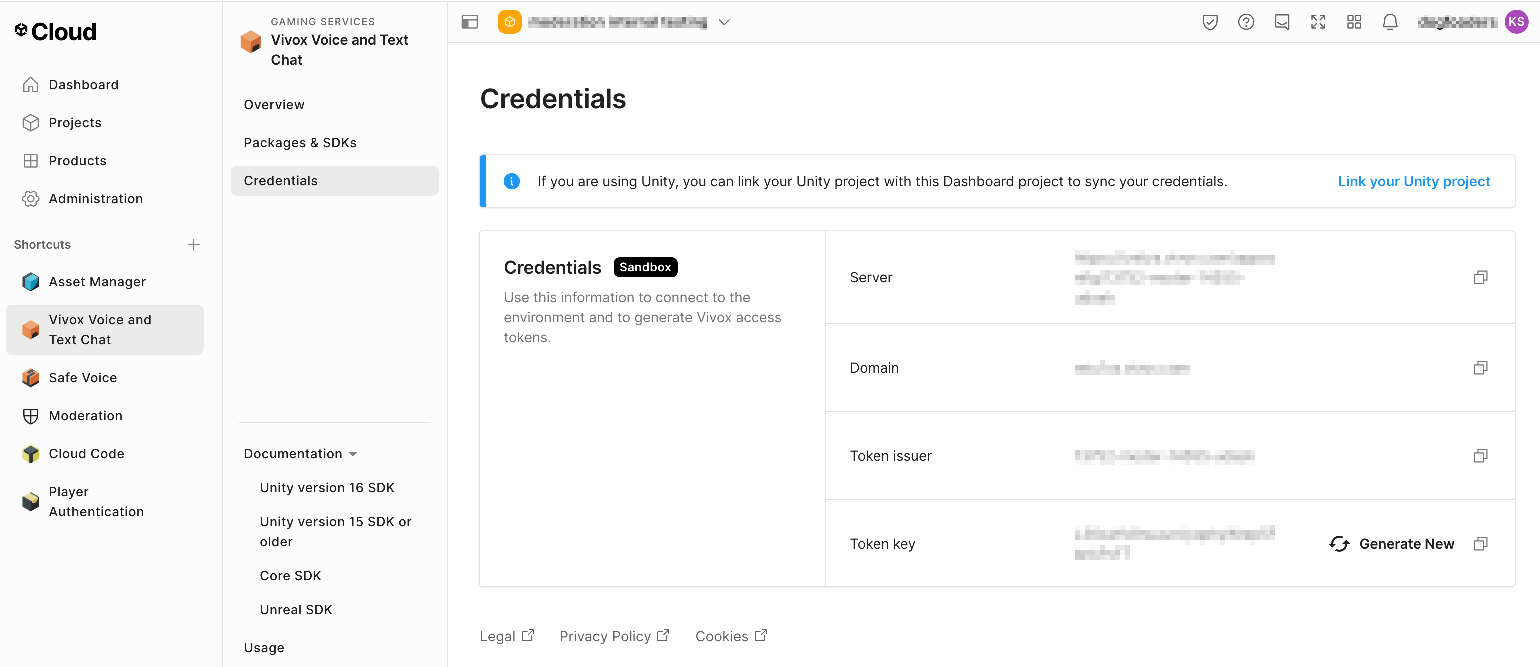Click Link your Unity project
The image size is (1540, 667).
1414,181
